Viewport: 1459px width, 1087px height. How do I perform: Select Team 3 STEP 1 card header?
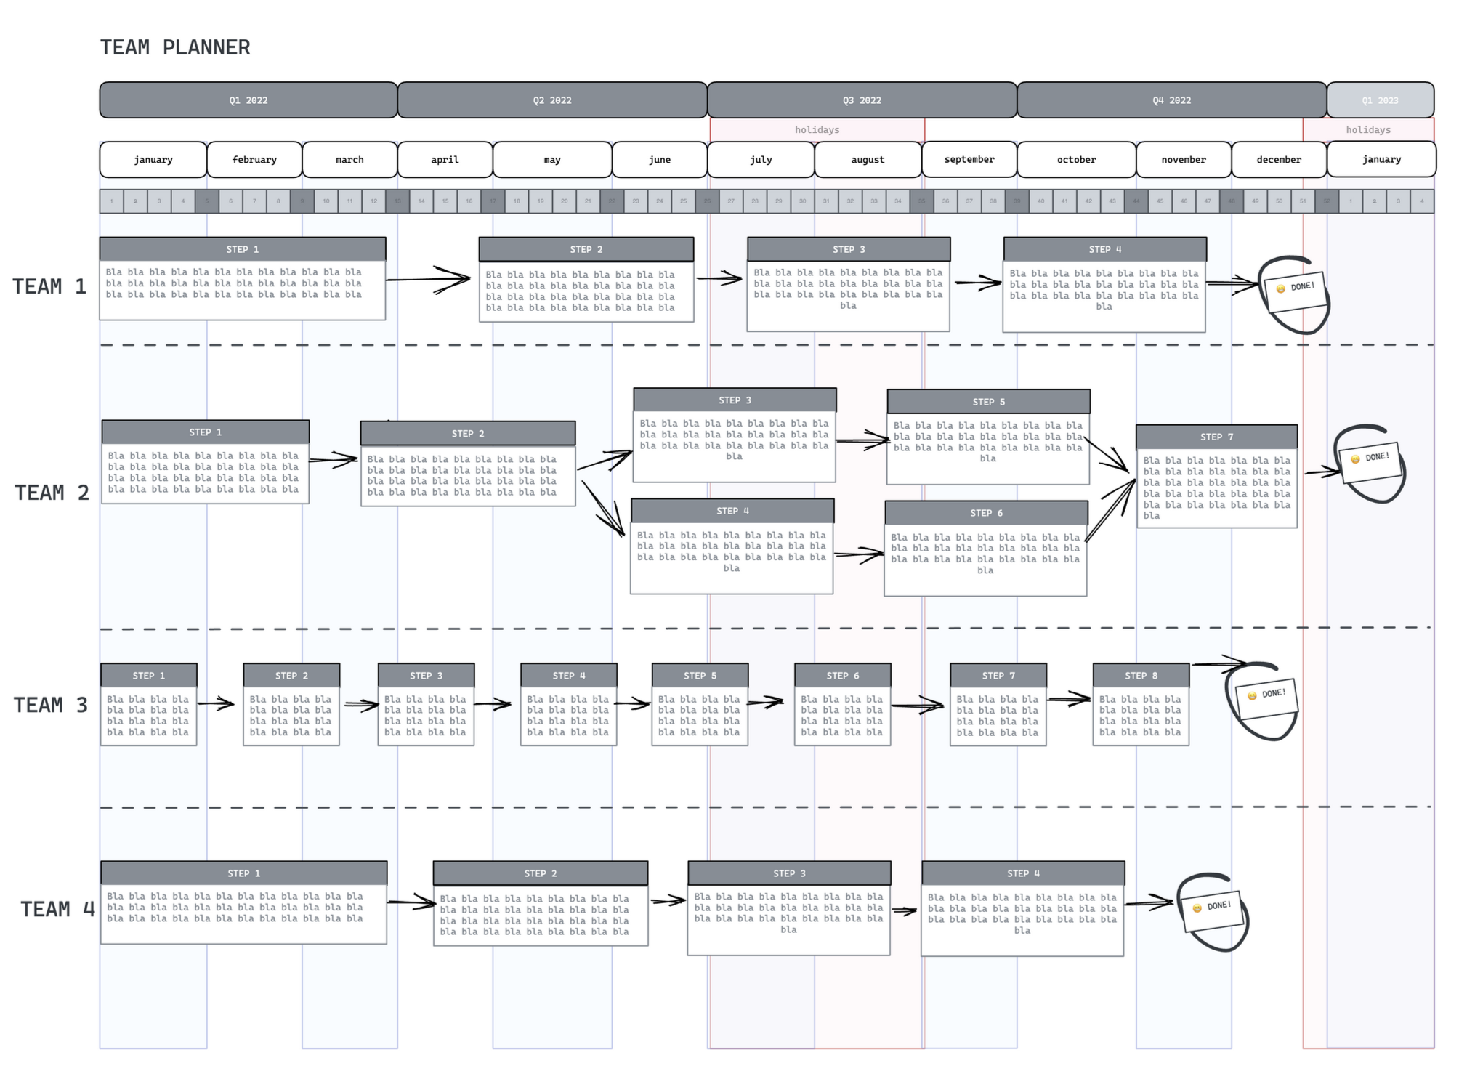coord(149,675)
